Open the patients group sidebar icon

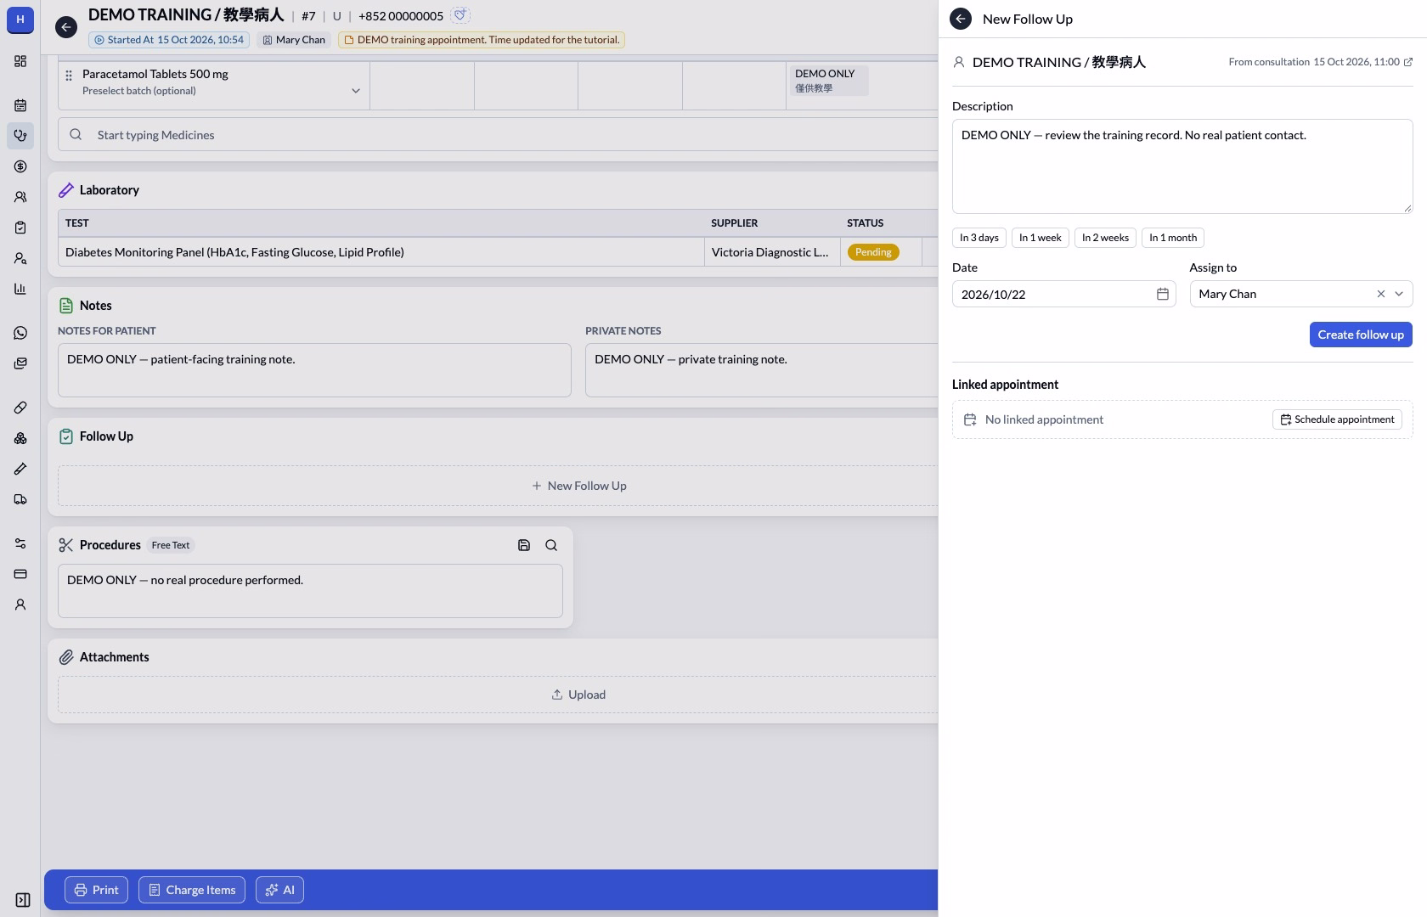(20, 197)
